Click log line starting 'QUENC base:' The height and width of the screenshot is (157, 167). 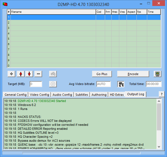tap(81, 145)
